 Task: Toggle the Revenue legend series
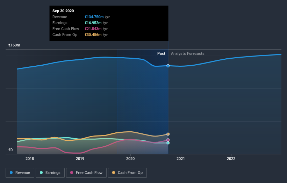[x=20, y=173]
